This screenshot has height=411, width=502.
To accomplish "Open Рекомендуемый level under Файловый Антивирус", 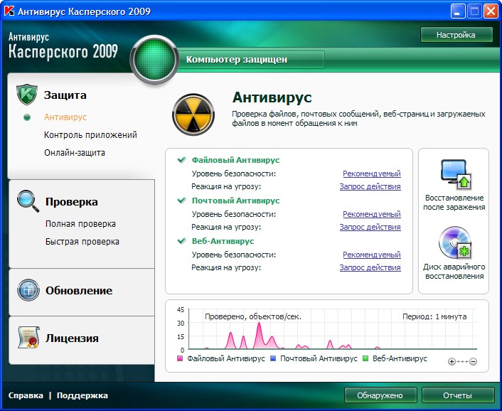I will point(372,174).
